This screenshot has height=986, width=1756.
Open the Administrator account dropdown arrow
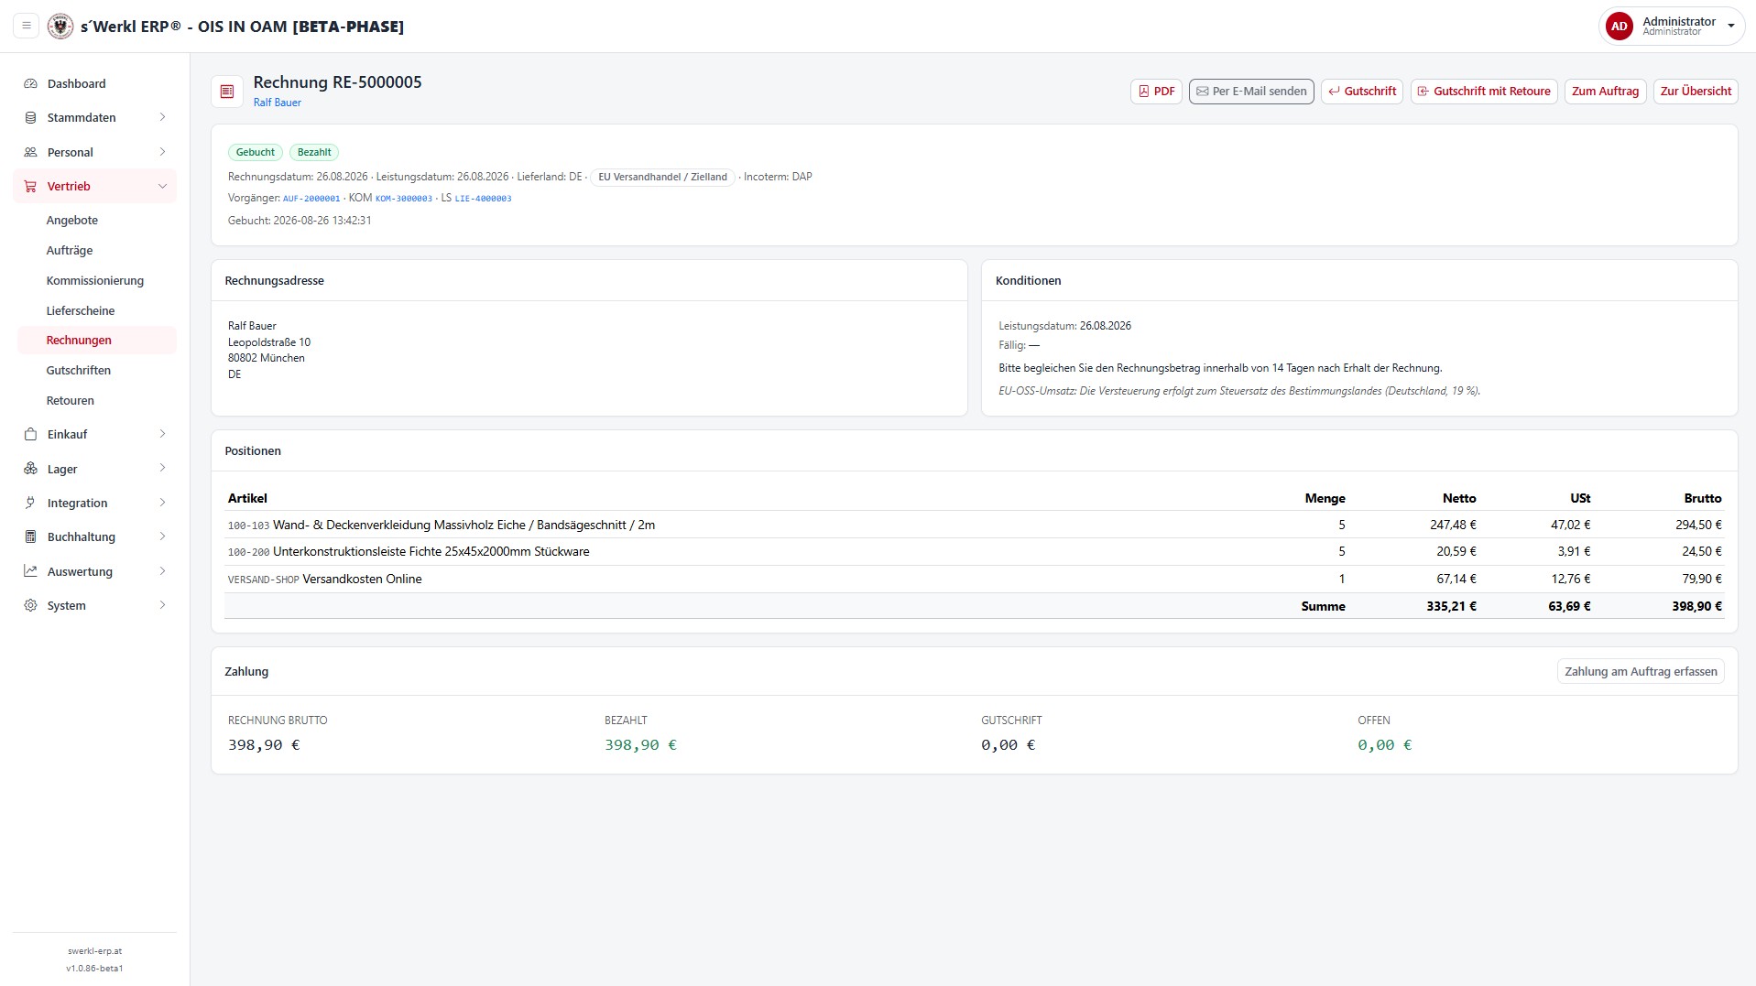1731,27
